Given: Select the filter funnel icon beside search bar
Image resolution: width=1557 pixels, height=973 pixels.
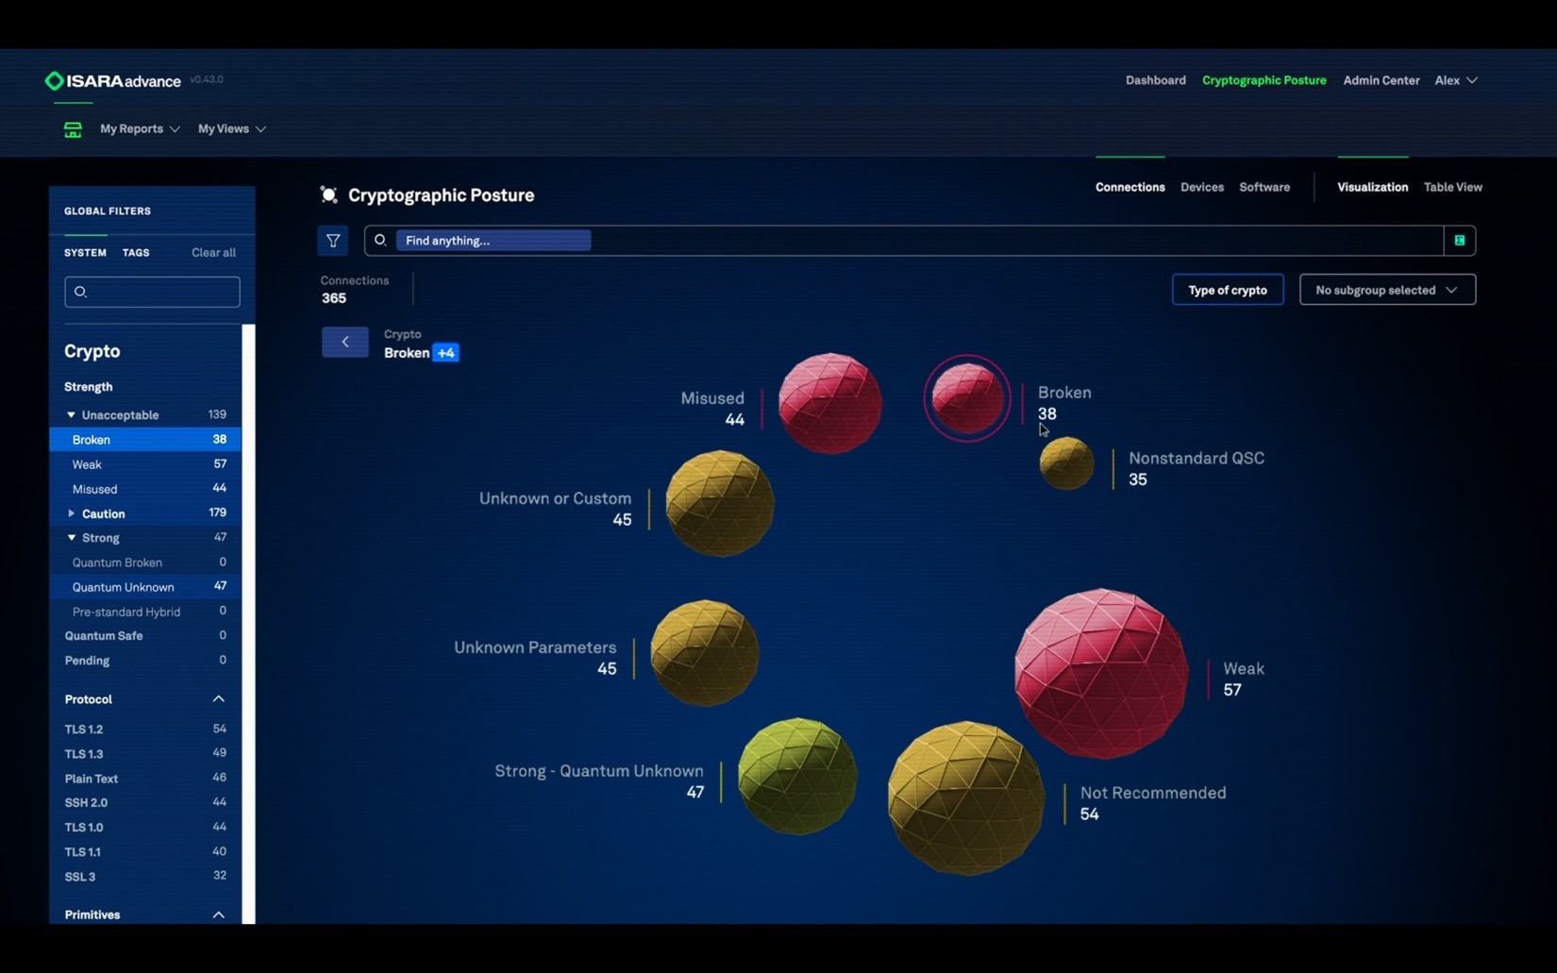Looking at the screenshot, I should pyautogui.click(x=332, y=241).
